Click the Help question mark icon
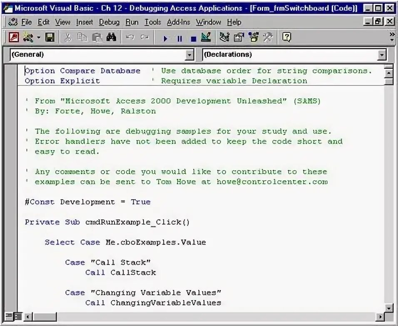Viewport: 398px width, 326px height. 286,38
